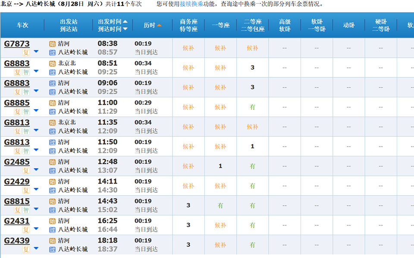Click the orange 始 origin icon beside 清河 for G7873
This screenshot has height=258, width=414.
(52, 43)
